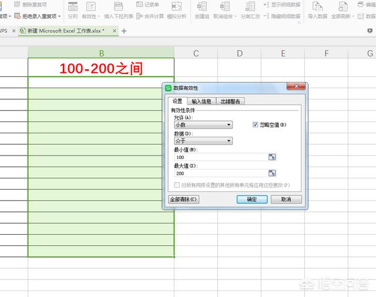Screen dimensions: 376x297
Task: Click 隐藏明细数据 hide detail icon
Action: coord(266,16)
